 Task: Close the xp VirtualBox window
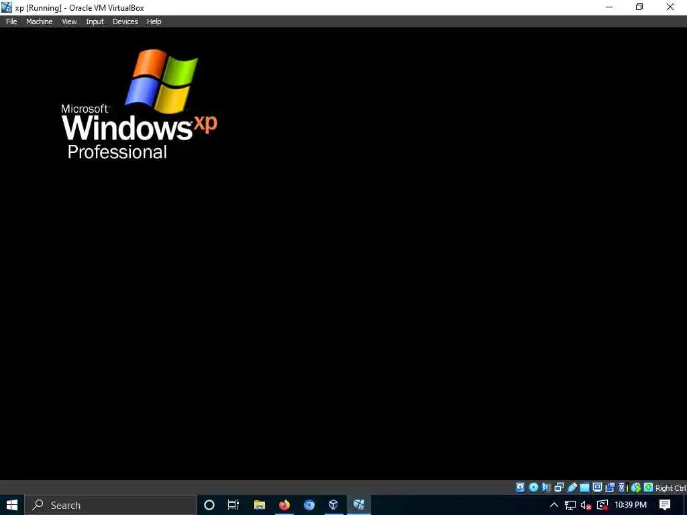(x=670, y=7)
